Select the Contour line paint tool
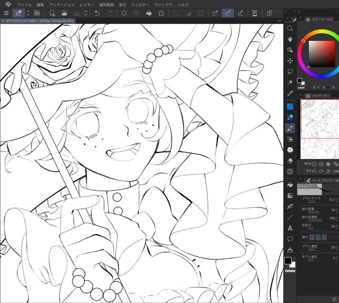Screen dimensions: 339x303 (290, 206)
